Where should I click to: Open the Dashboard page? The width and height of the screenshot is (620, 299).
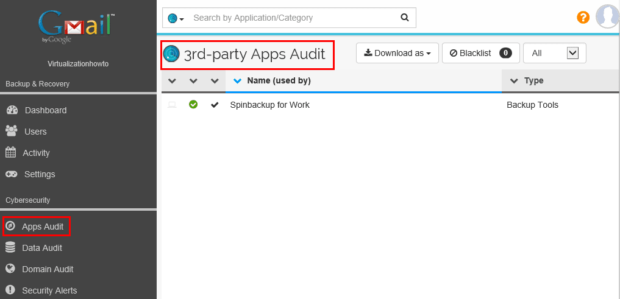click(45, 110)
